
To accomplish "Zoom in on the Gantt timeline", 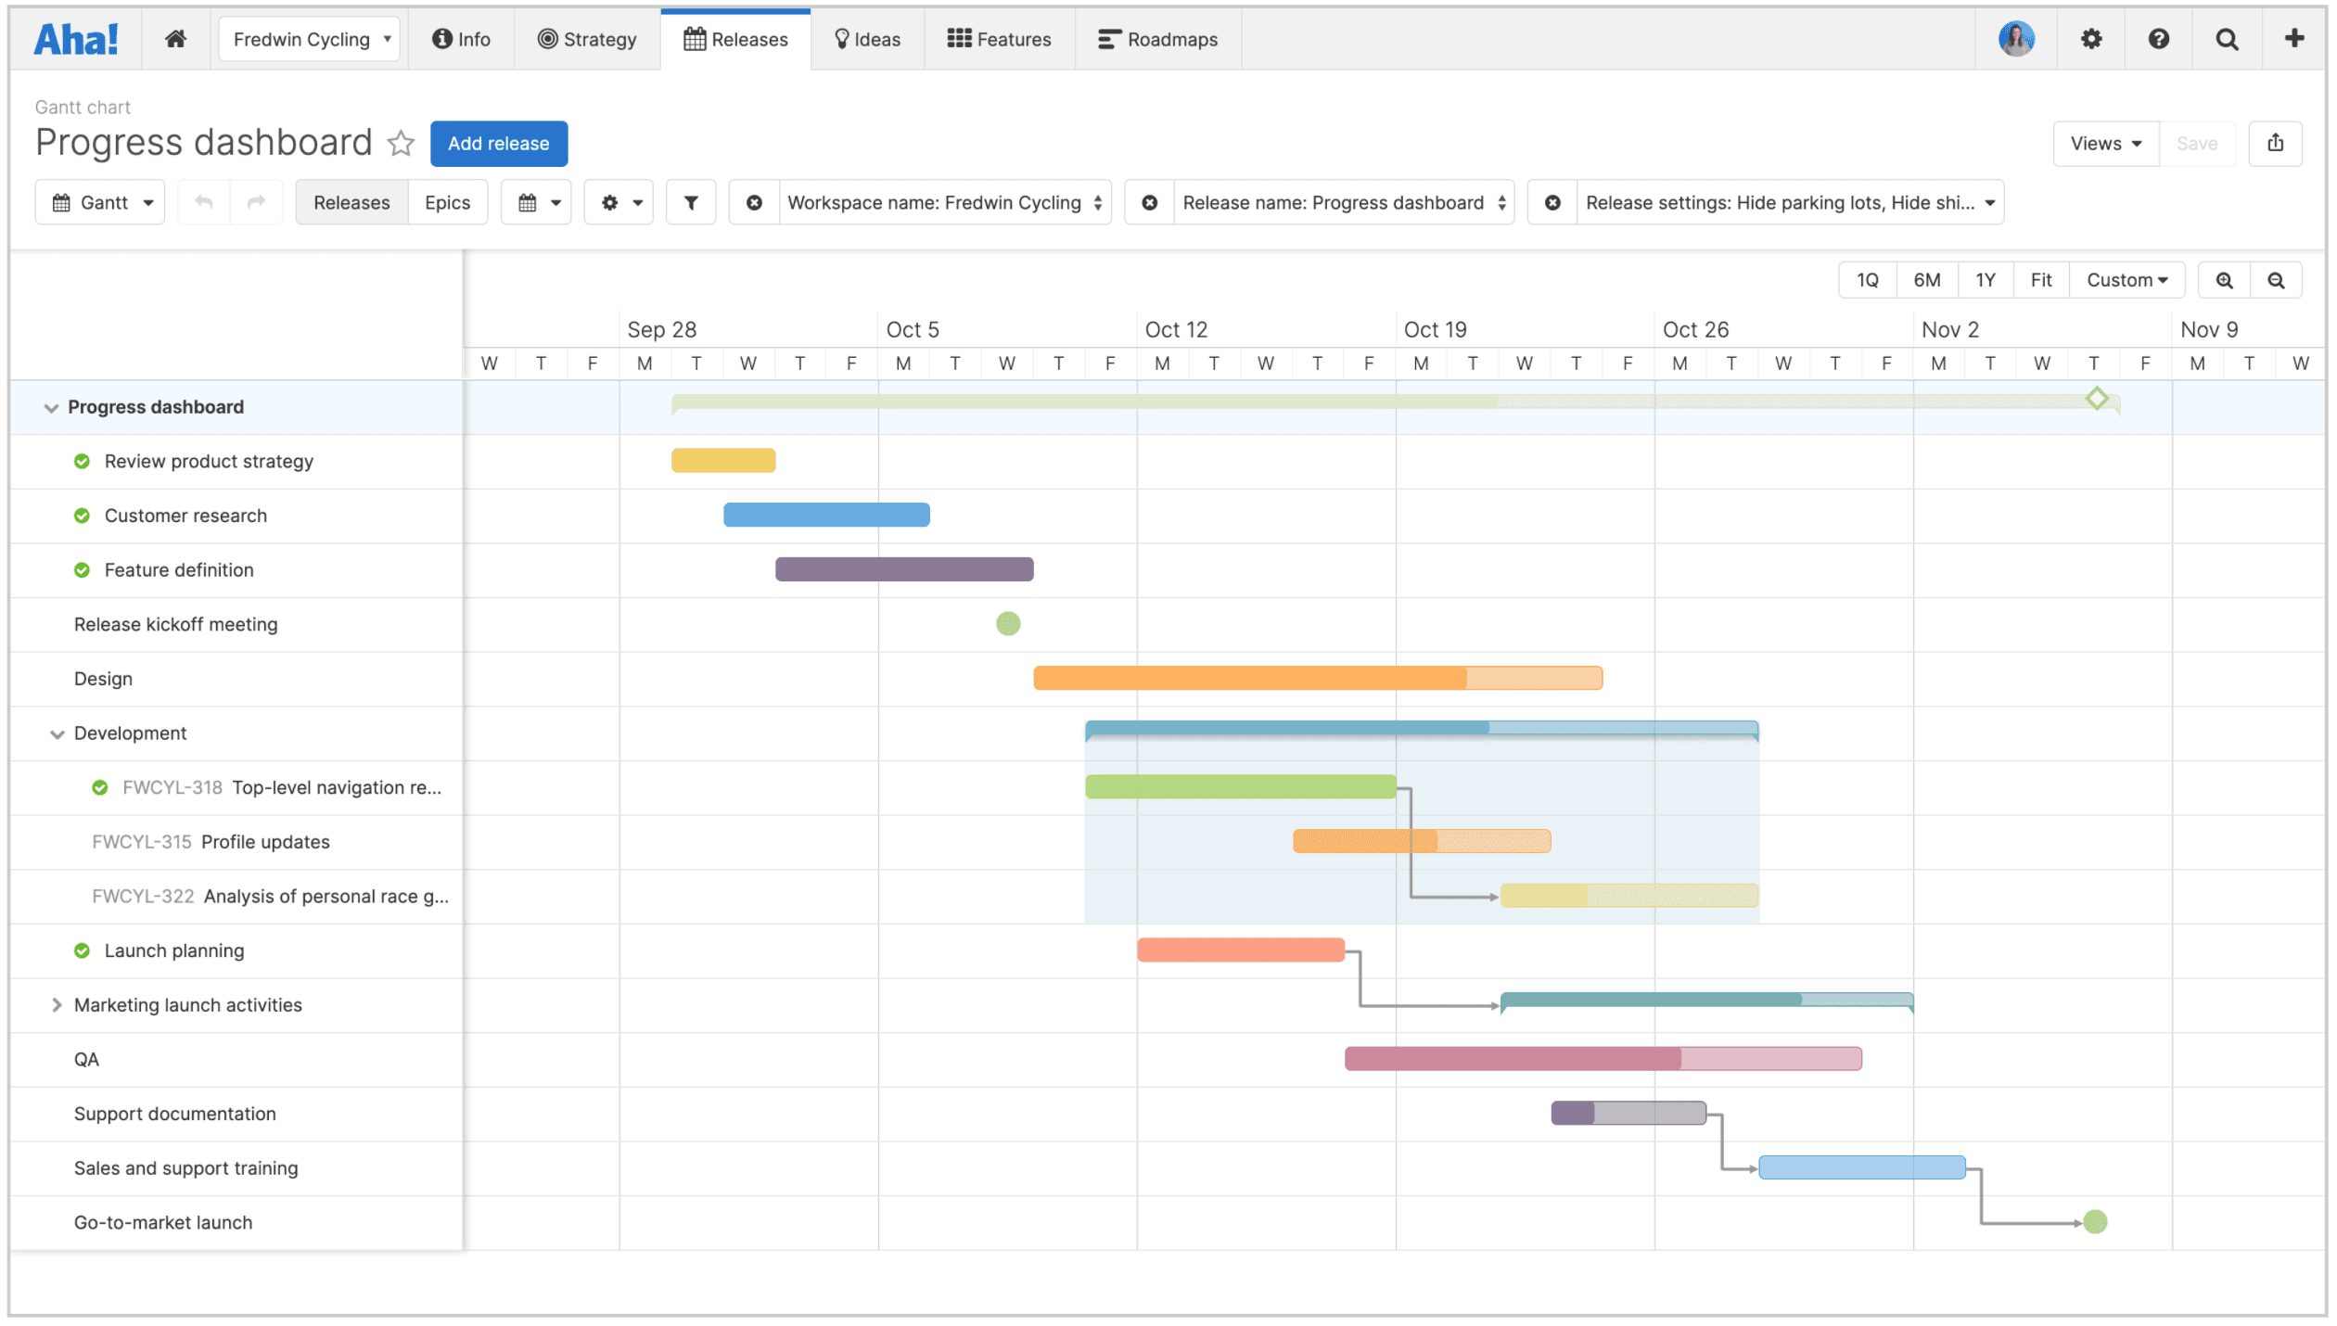I will tap(2224, 280).
